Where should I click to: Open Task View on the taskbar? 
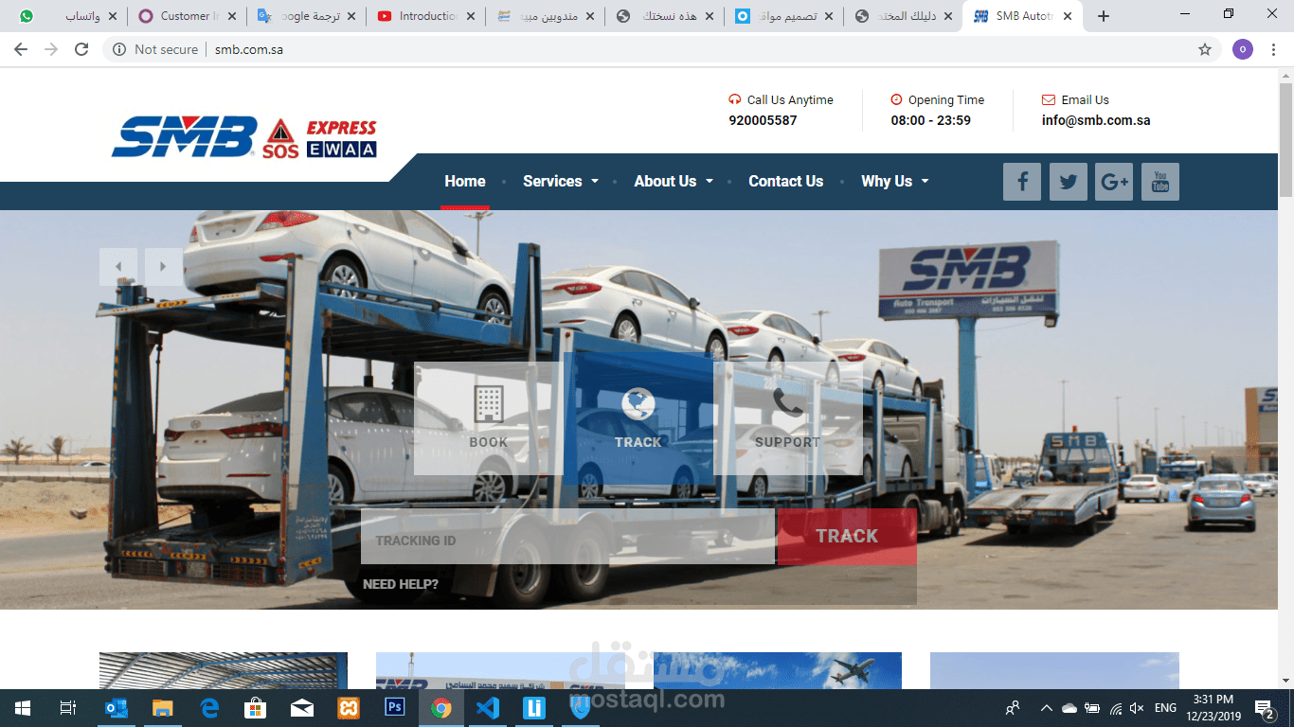(x=68, y=708)
